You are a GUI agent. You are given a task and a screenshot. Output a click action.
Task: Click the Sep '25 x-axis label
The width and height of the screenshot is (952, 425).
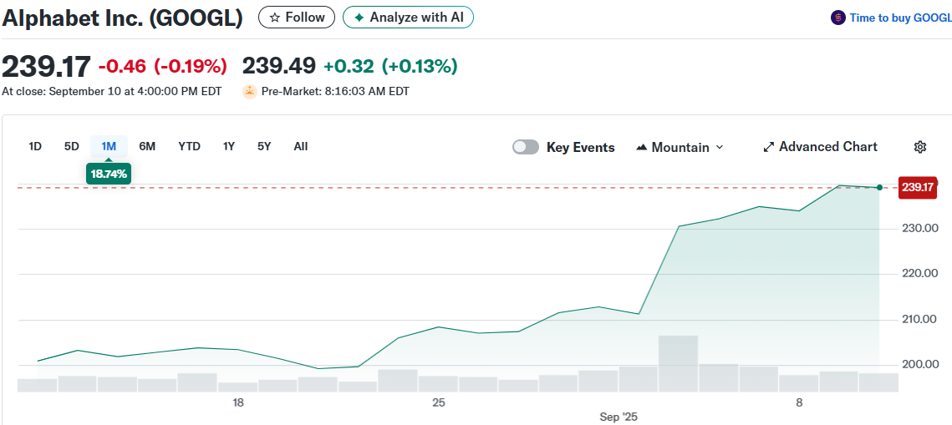pos(619,417)
